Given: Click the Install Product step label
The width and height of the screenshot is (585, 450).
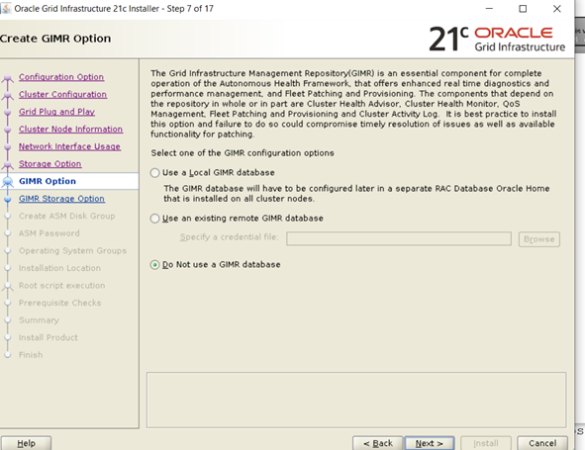Looking at the screenshot, I should [x=49, y=337].
